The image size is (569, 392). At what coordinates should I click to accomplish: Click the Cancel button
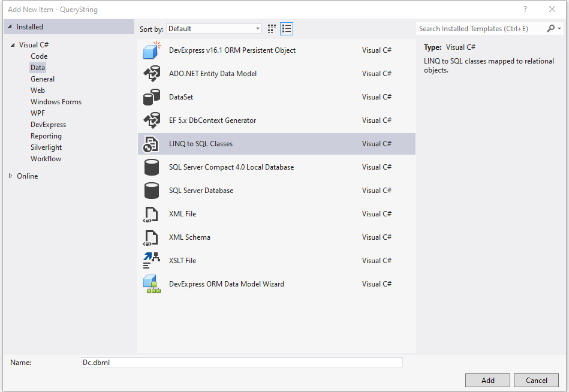tap(537, 381)
